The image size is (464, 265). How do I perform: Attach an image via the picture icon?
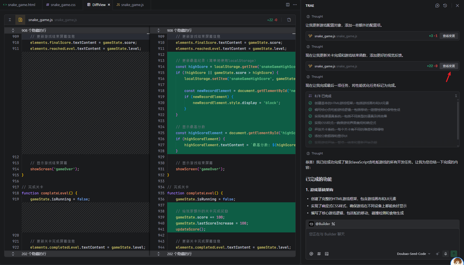[x=326, y=254]
